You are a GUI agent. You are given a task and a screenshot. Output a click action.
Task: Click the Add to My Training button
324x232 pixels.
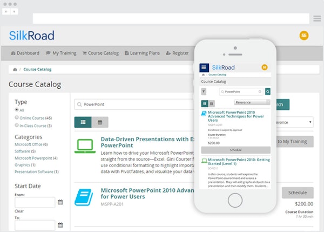[x=295, y=142]
